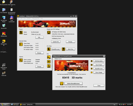Screen dimensions: 133x106
Task: Open the Online Services menu
Action: point(35,18)
